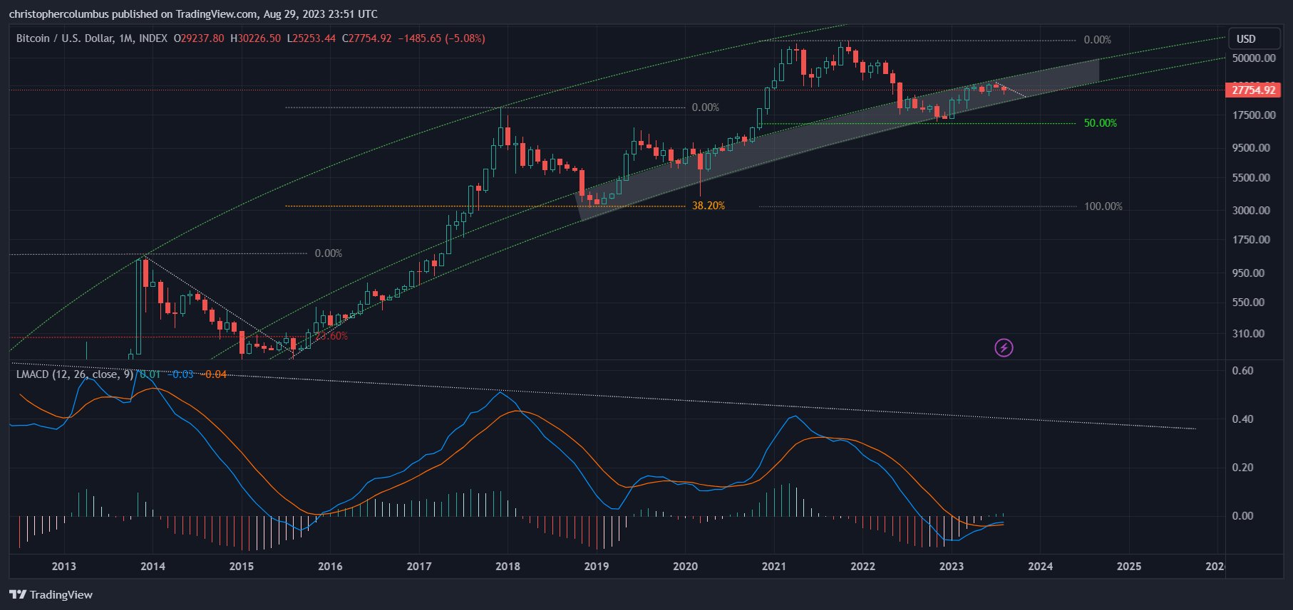Screen dimensions: 1293x610
Task: Click the 2022 label on time axis
Action: point(862,567)
